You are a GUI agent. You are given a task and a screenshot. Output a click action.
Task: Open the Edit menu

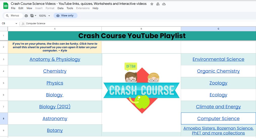click(x=21, y=8)
